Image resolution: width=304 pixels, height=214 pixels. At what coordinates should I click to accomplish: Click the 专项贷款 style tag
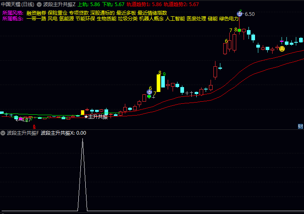[79, 13]
